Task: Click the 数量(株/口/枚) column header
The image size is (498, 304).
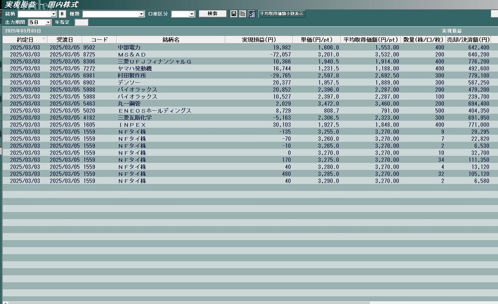Action: point(423,40)
